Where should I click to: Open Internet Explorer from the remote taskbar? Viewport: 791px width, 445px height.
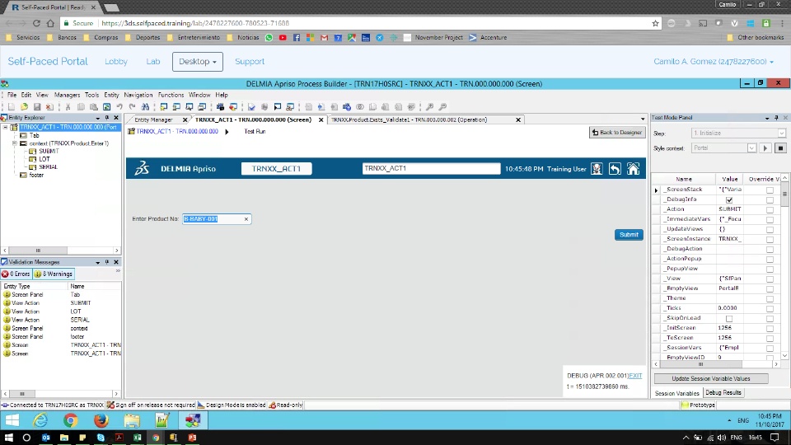click(x=40, y=419)
